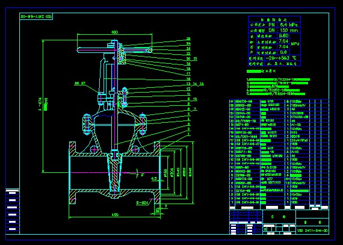The height and width of the screenshot is (245, 343).
Task: Click the '℃' unit cell
Action: (295, 58)
